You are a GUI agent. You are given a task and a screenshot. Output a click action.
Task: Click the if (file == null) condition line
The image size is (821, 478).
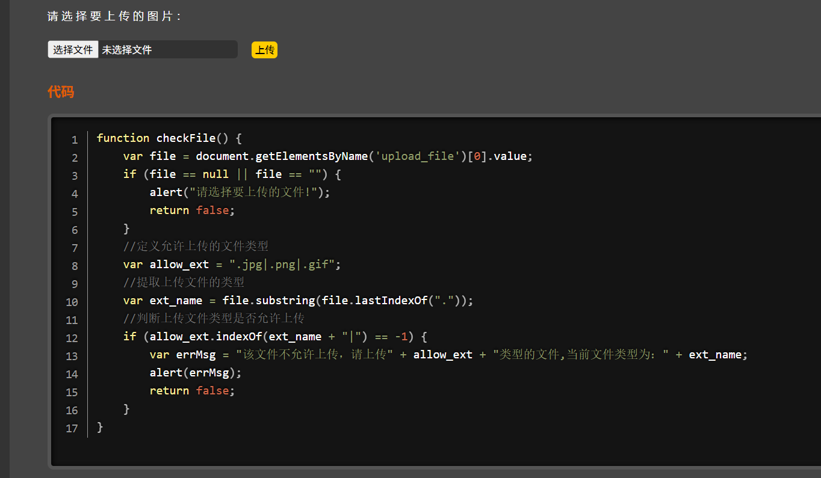232,174
